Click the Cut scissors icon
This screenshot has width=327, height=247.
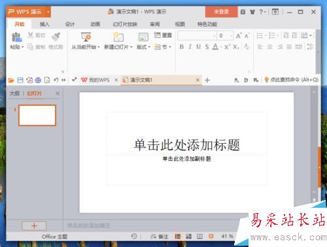coord(30,35)
